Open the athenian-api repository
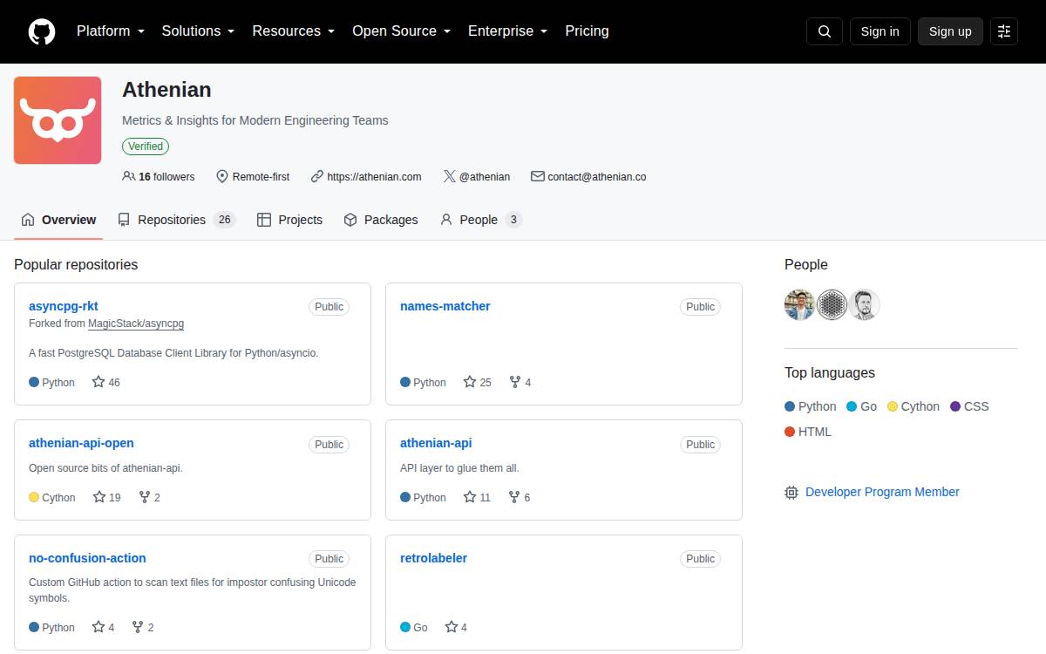This screenshot has width=1046, height=654. (436, 443)
